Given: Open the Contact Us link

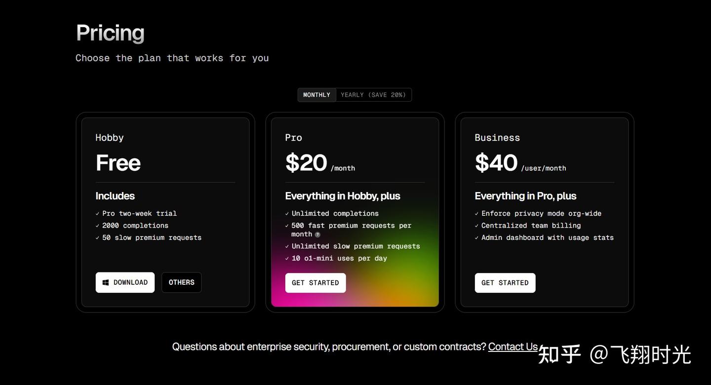Looking at the screenshot, I should [513, 346].
